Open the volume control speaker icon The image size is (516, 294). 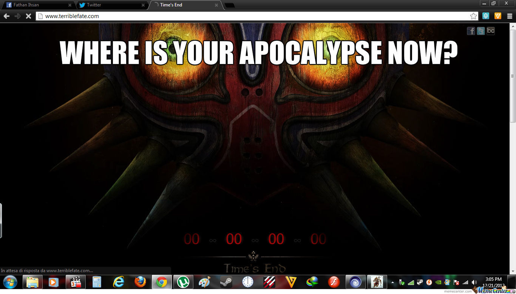[x=474, y=282]
